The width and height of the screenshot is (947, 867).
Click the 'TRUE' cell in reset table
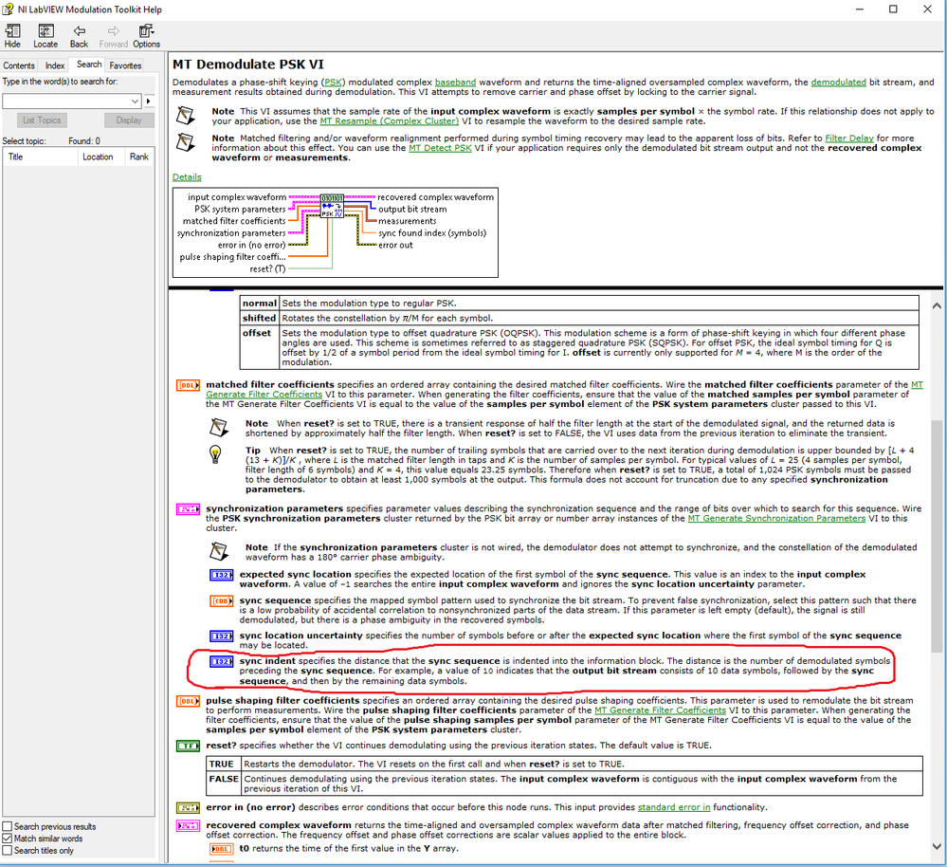click(224, 765)
